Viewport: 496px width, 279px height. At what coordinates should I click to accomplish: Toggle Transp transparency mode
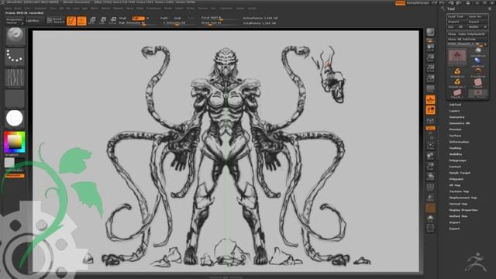click(430, 198)
